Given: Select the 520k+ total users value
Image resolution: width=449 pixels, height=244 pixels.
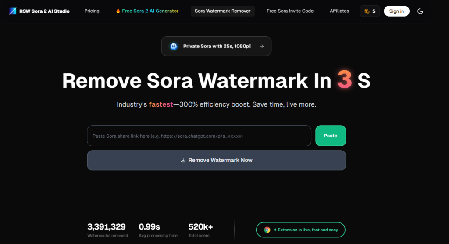Looking at the screenshot, I should tap(200, 227).
